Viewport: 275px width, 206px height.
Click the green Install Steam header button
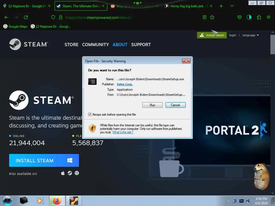click(x=212, y=35)
